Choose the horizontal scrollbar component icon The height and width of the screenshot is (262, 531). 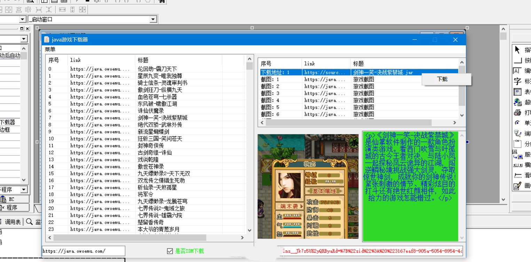click(x=517, y=165)
